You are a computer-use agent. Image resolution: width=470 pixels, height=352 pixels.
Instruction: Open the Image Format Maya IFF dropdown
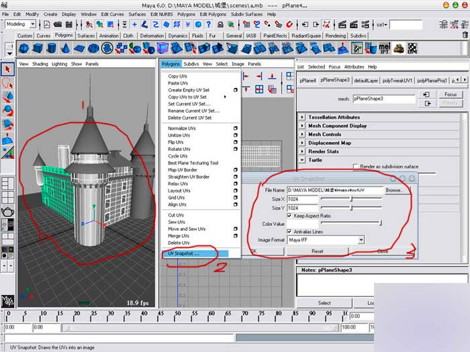tap(361, 240)
